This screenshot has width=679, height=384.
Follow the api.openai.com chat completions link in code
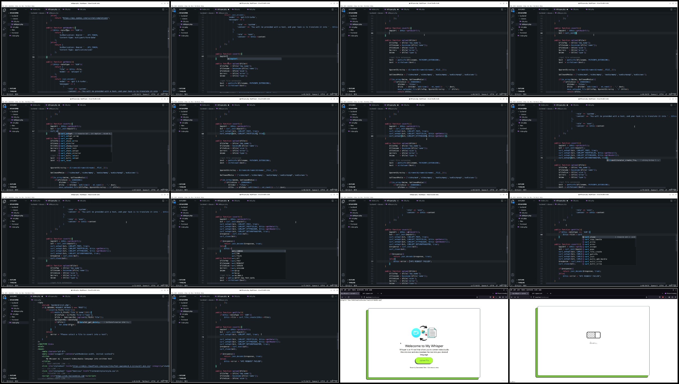point(85,18)
